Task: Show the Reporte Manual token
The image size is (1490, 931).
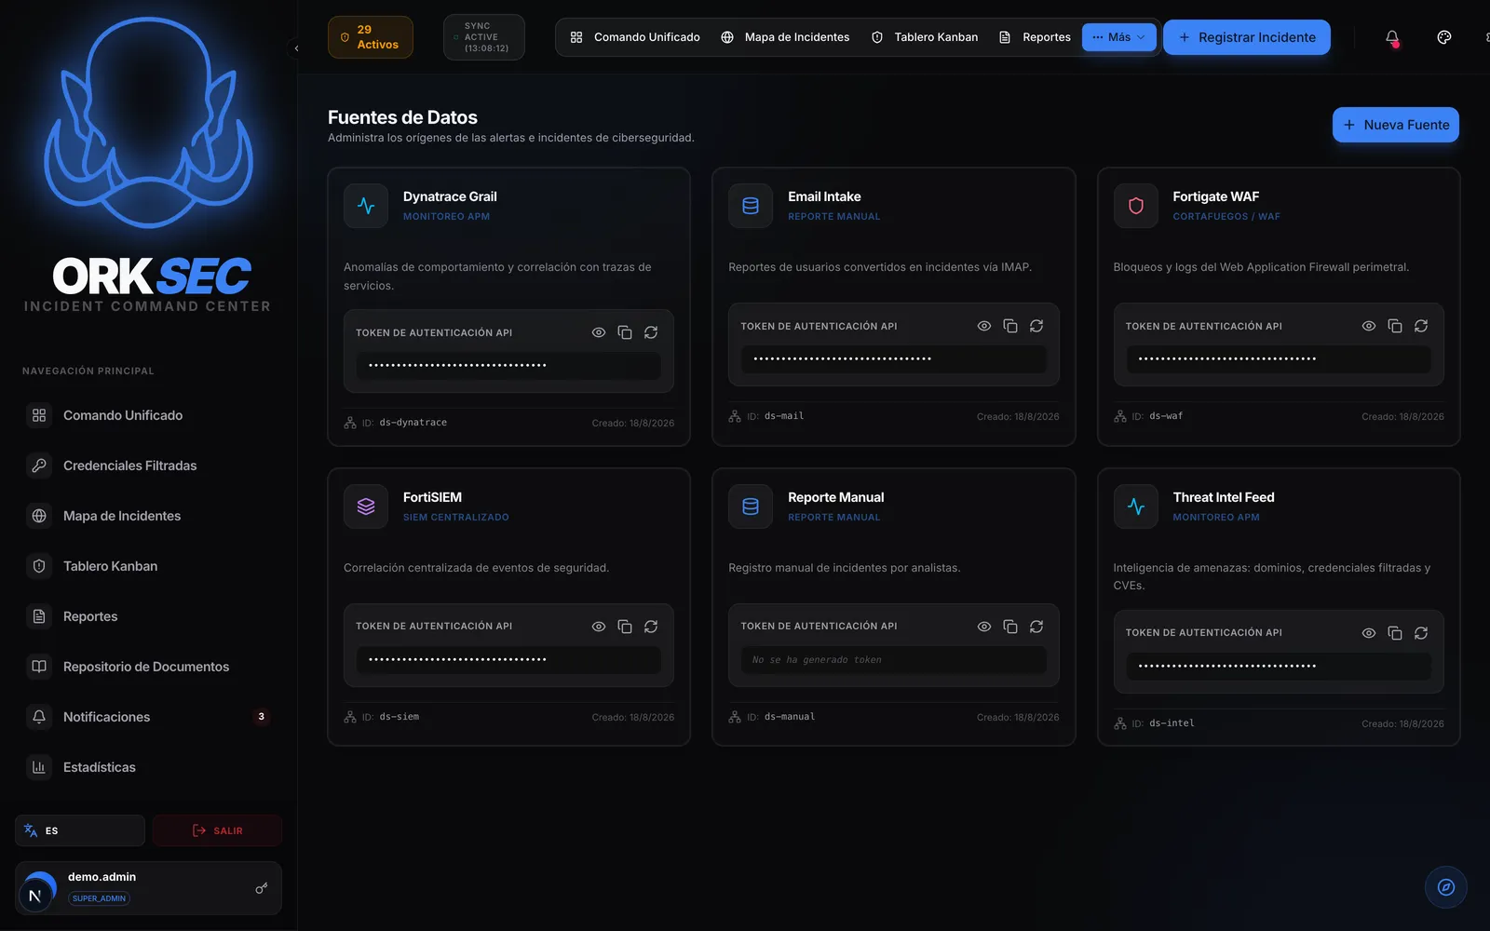Action: click(x=984, y=627)
